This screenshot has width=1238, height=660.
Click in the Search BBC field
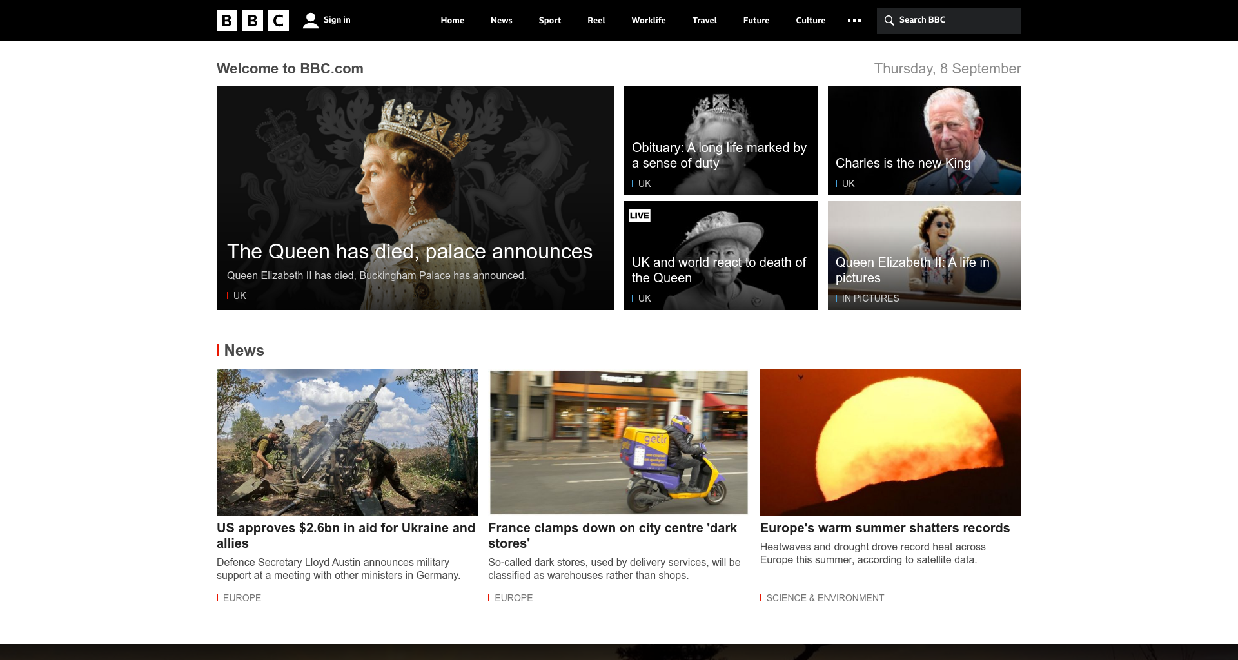click(954, 21)
